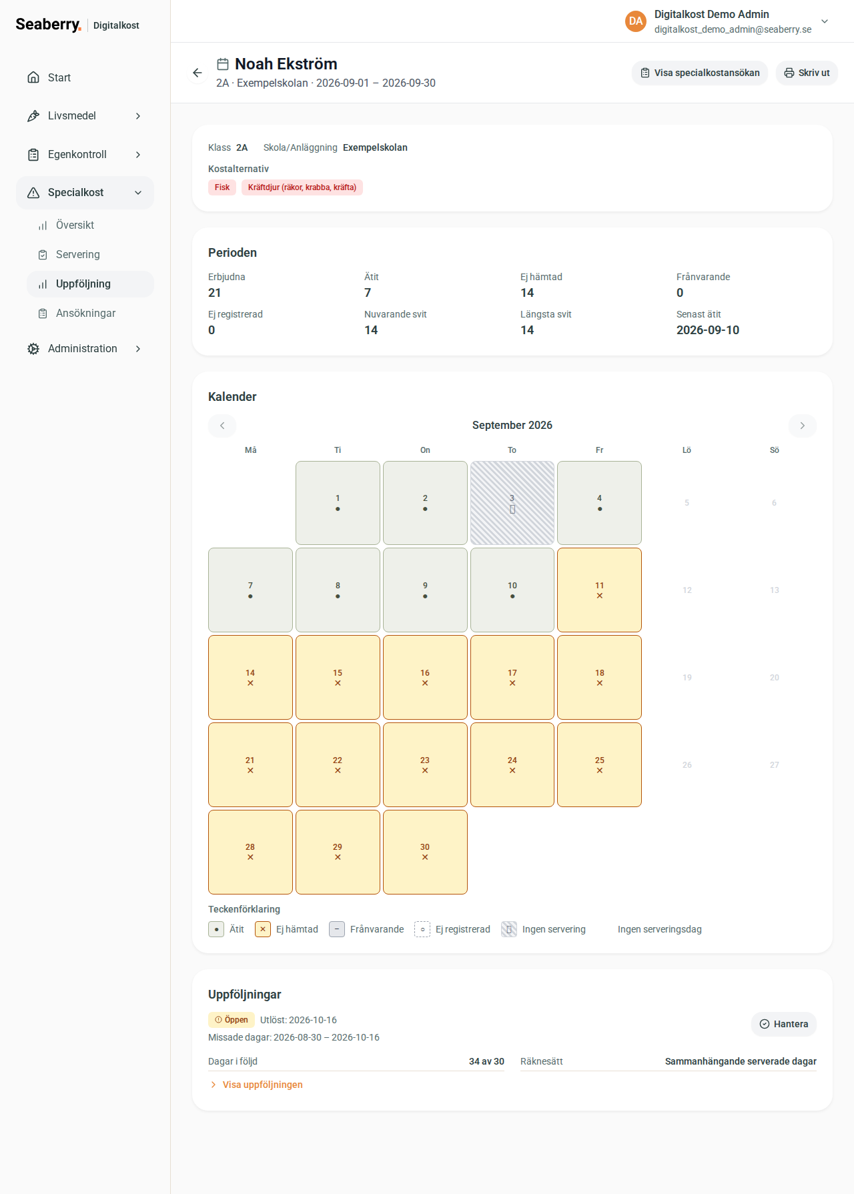Click the Kräftdjur diet tag

pos(302,187)
